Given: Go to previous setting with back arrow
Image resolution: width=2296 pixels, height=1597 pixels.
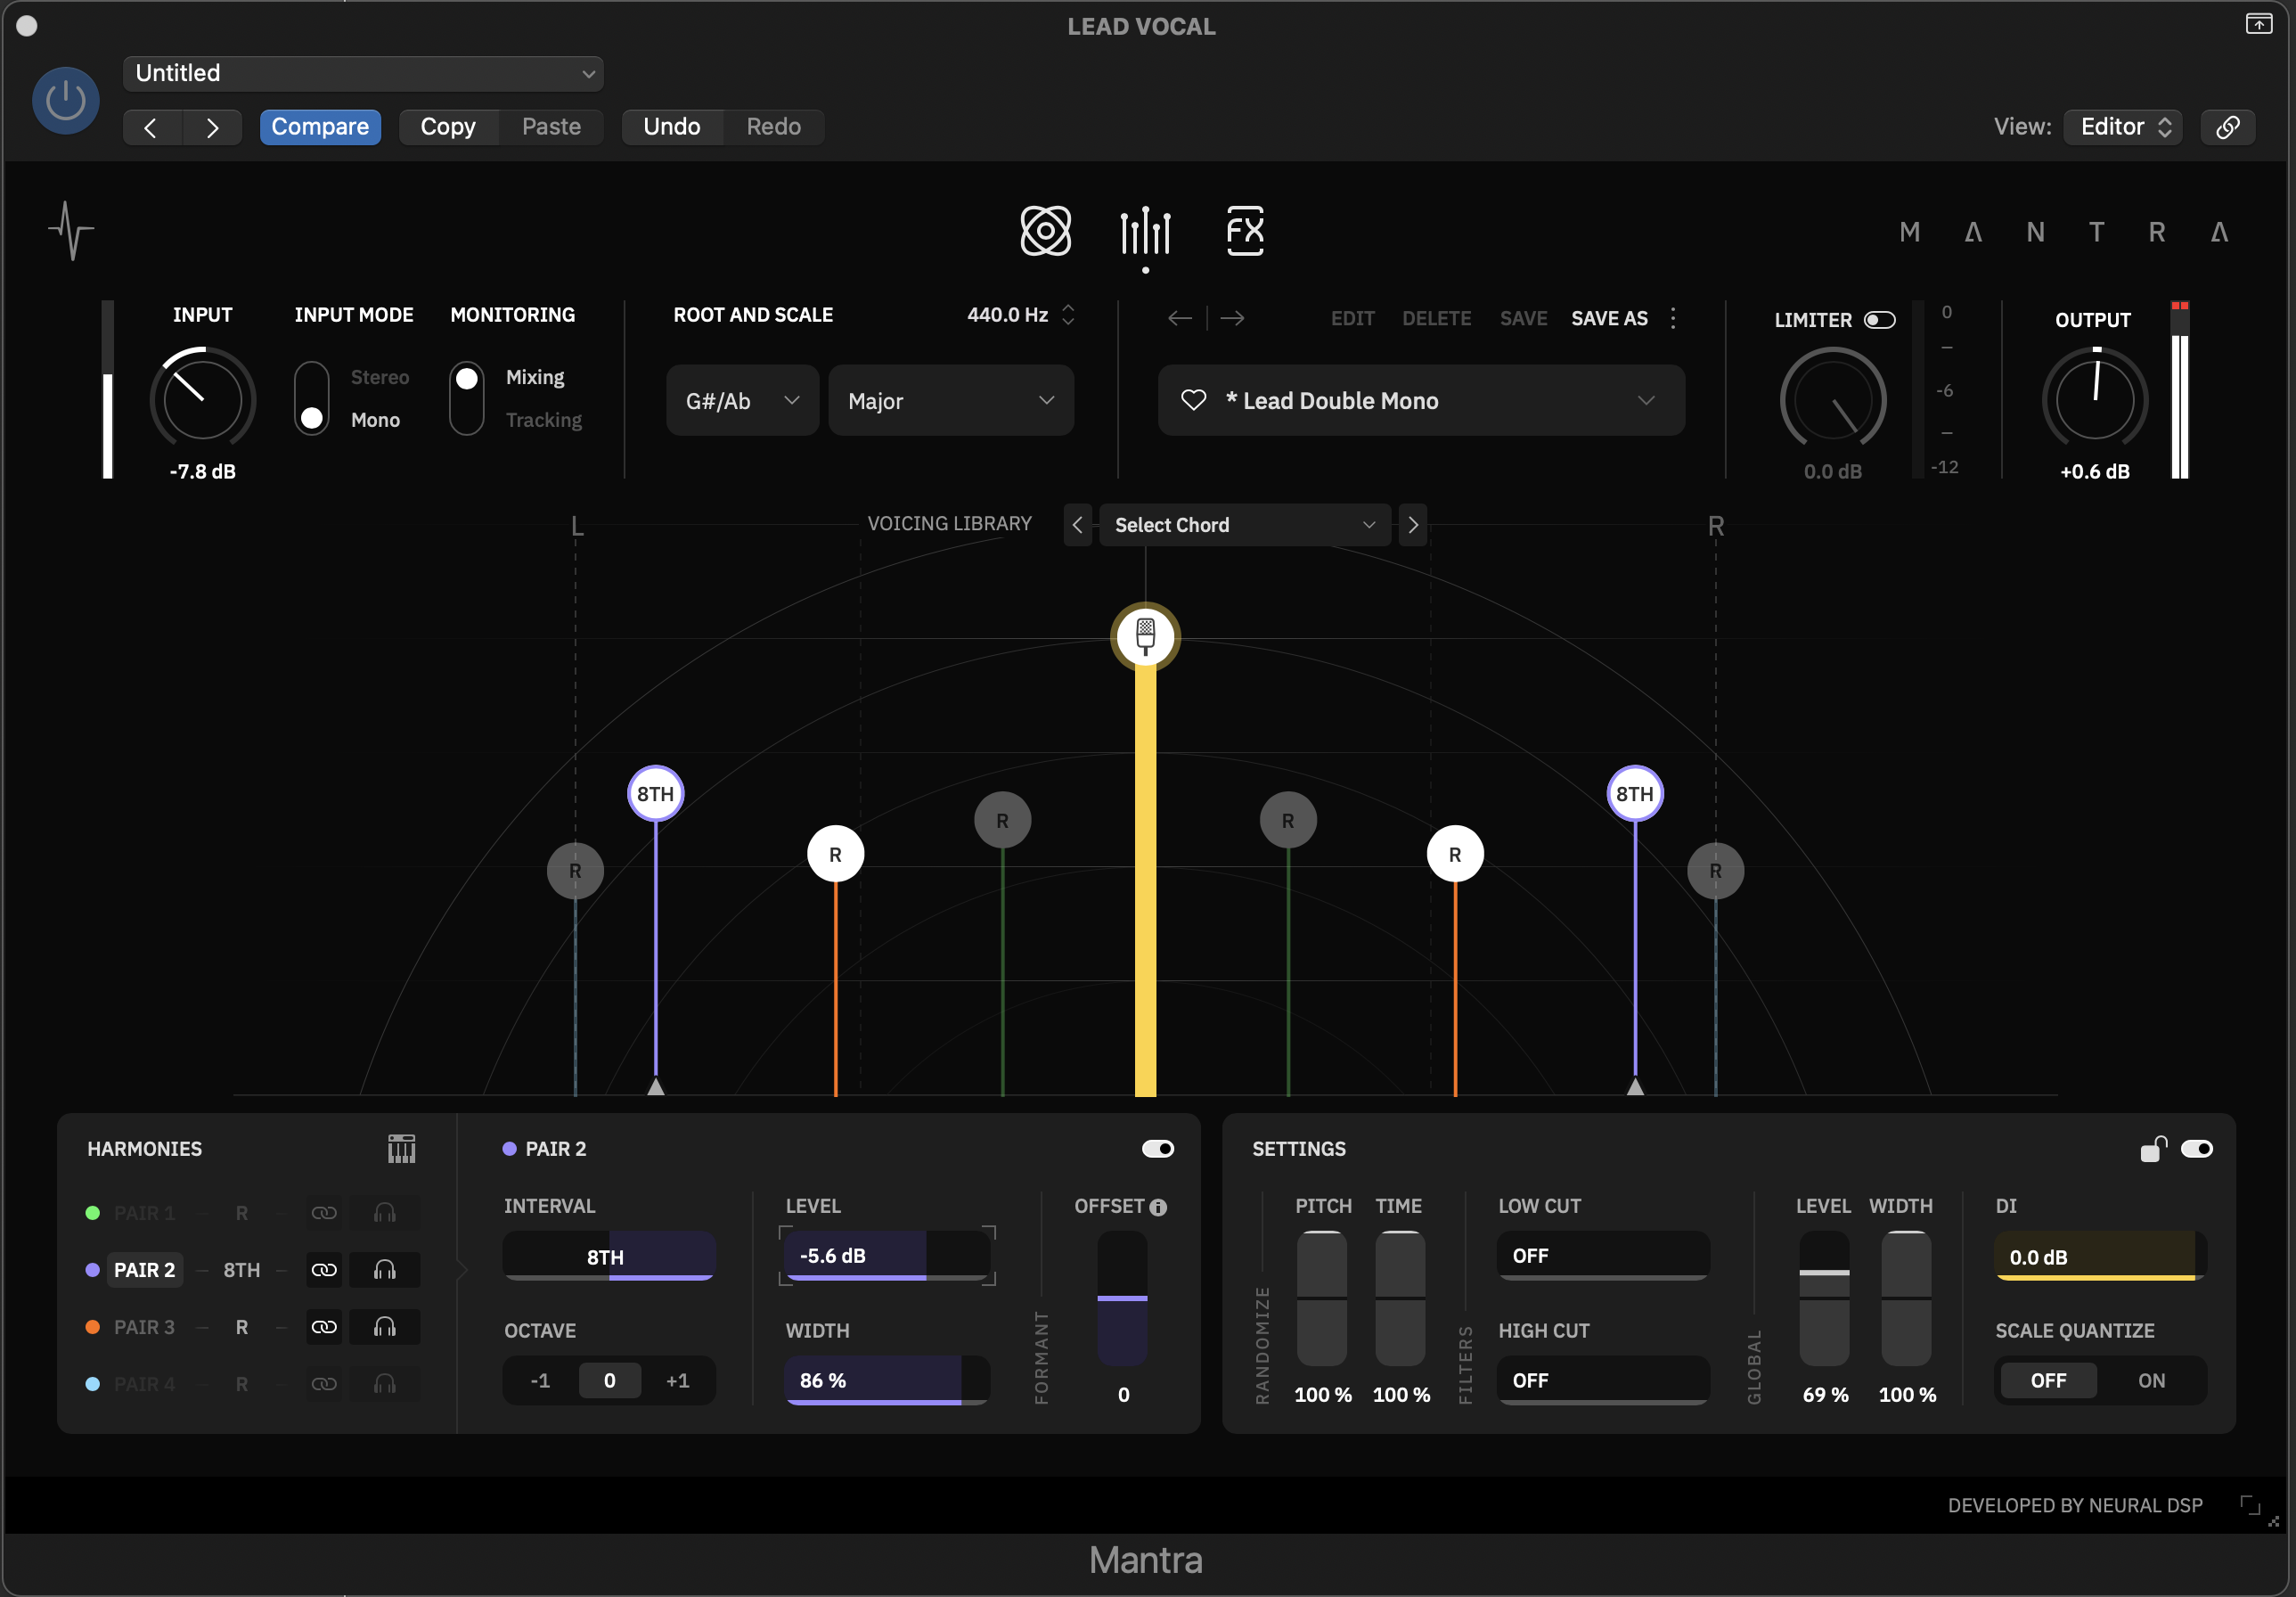Looking at the screenshot, I should [x=151, y=127].
